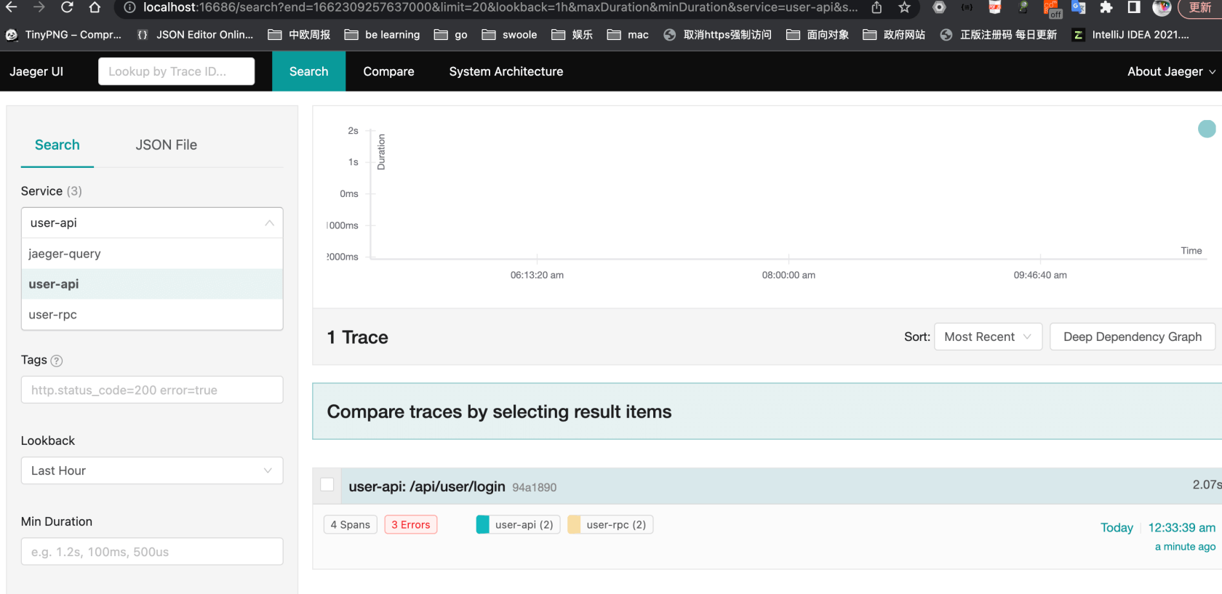Bookmark this page with the star icon

[904, 7]
